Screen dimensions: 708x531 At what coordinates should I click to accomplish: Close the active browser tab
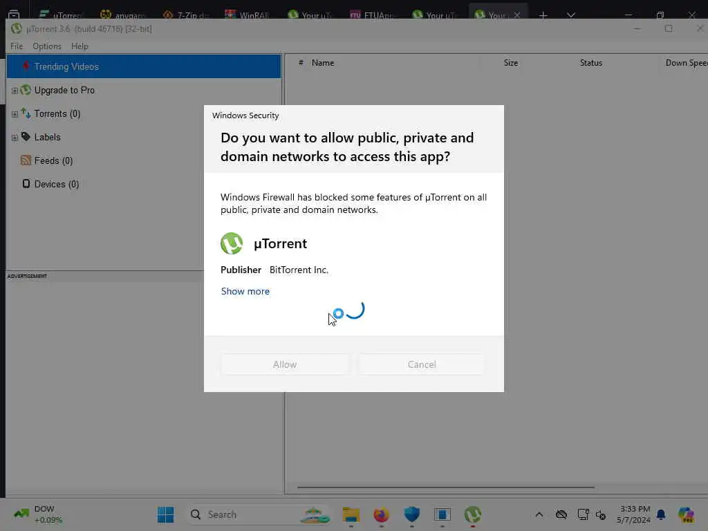coord(517,15)
